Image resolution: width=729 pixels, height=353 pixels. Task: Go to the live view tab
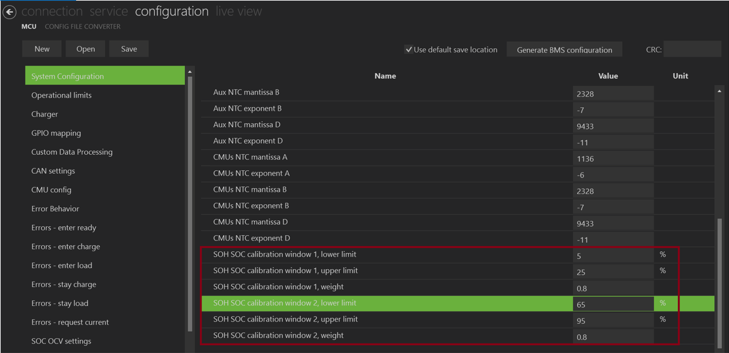[x=238, y=11]
